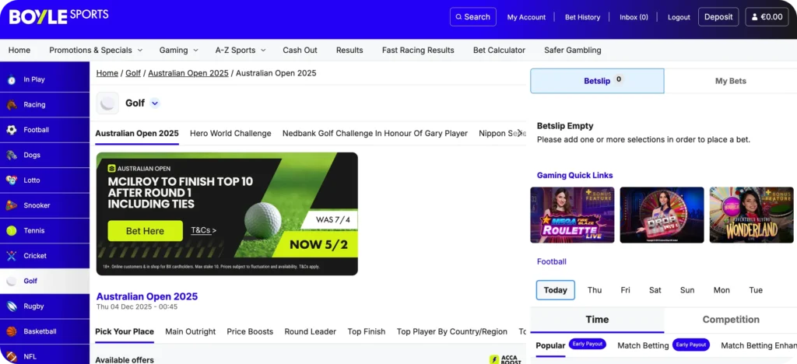Select Sat in football day filter
This screenshot has width=797, height=364.
point(655,290)
